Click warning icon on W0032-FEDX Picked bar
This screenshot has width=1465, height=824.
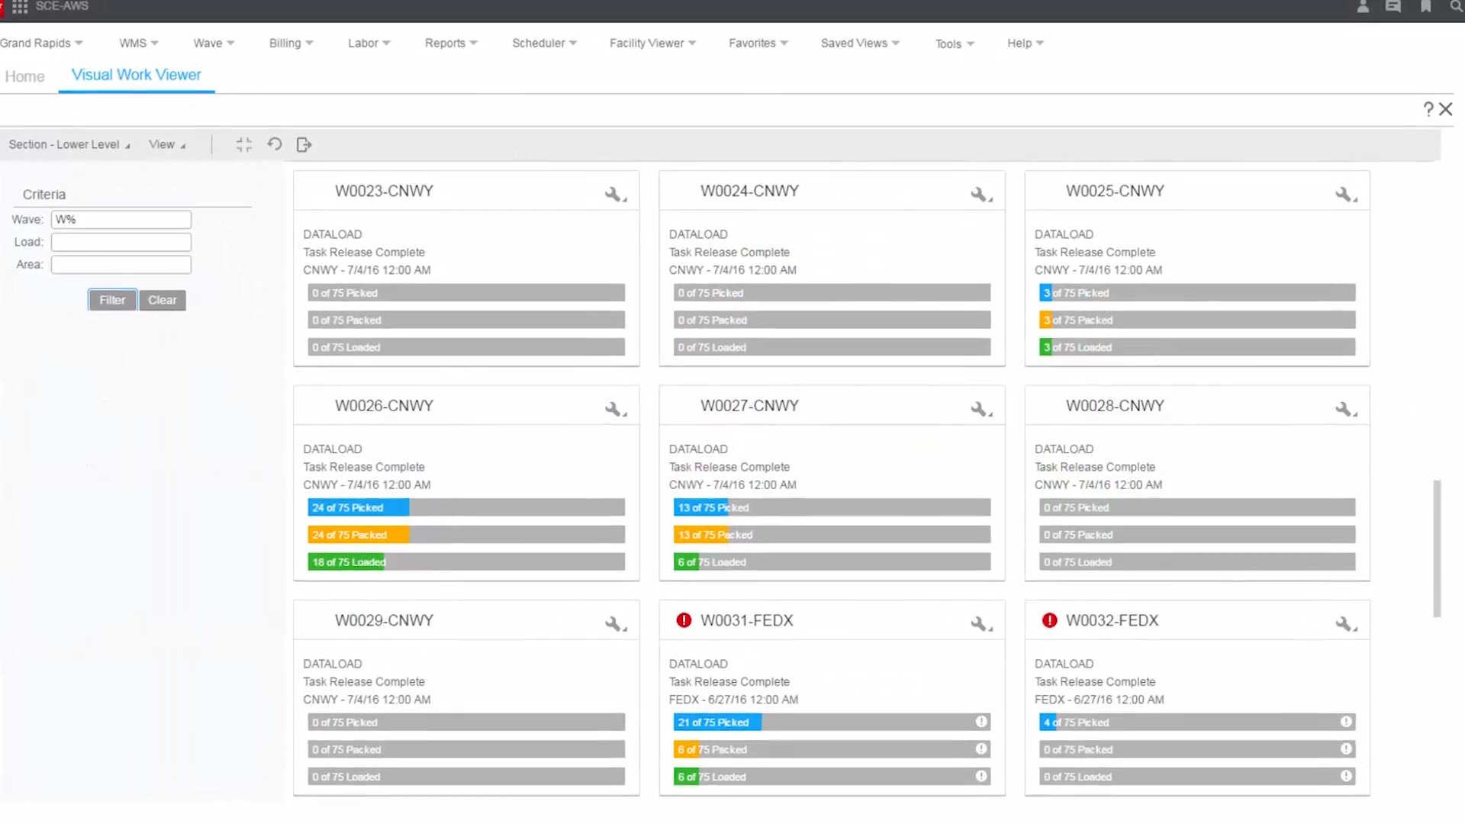coord(1346,722)
